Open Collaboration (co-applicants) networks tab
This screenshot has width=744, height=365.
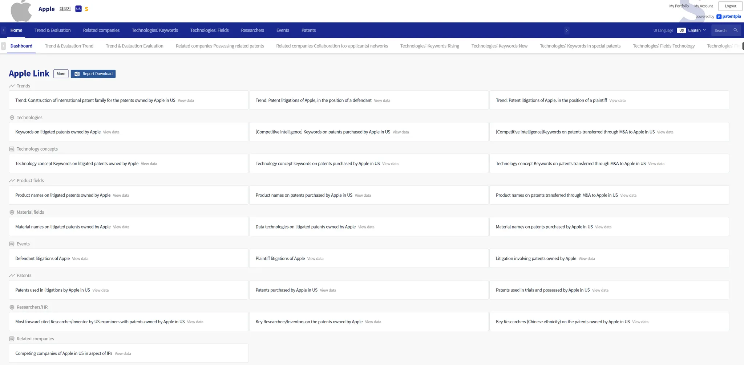coord(332,46)
